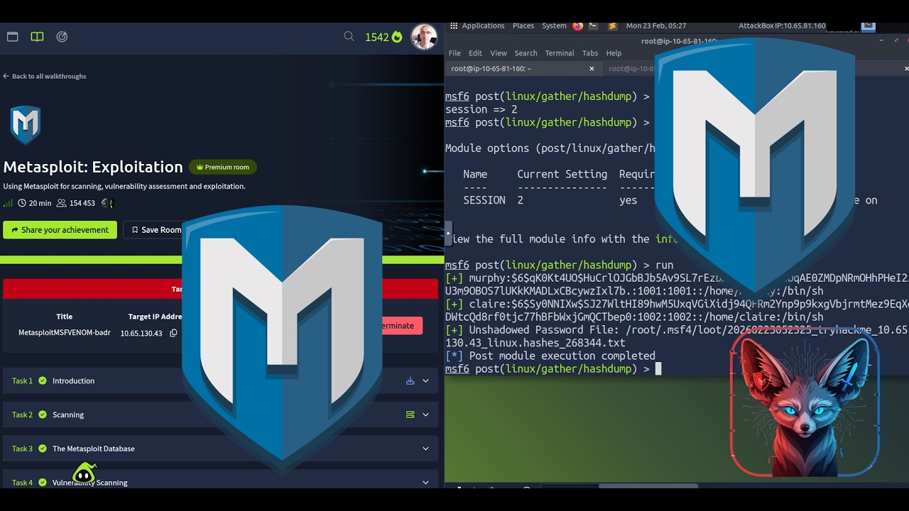The width and height of the screenshot is (909, 511).
Task: Click the terminal horizontal scrollbar
Action: pyautogui.click(x=648, y=487)
